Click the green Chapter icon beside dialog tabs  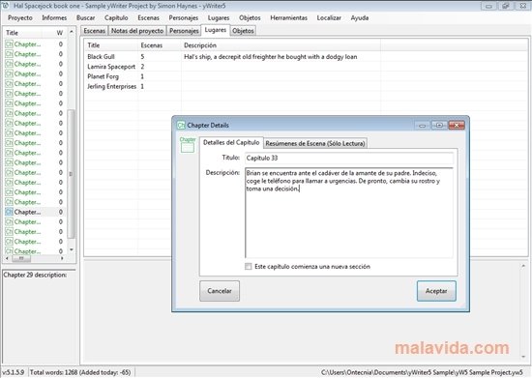[x=188, y=145]
